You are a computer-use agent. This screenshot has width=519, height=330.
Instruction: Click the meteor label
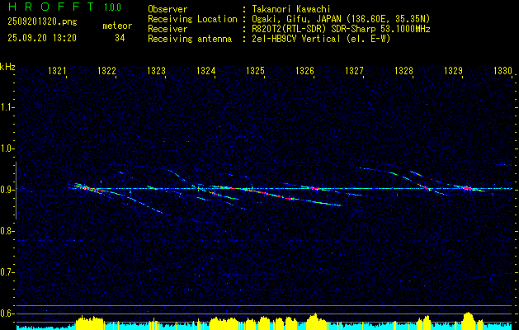[x=117, y=26]
